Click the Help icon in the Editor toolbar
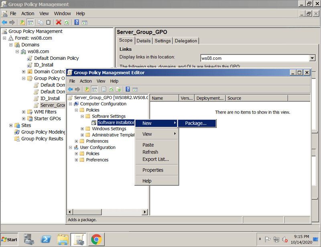The height and width of the screenshot is (247, 321). [x=128, y=89]
